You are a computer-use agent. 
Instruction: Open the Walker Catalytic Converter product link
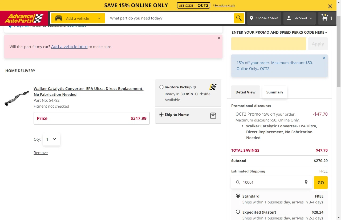pos(88,92)
